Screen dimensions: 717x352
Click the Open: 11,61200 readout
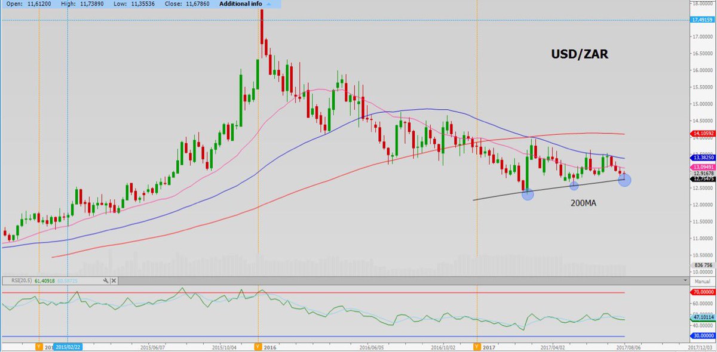coord(28,4)
